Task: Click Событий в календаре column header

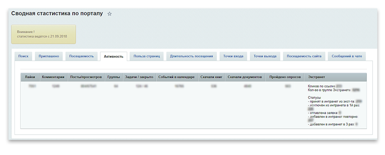Action: 176,77
